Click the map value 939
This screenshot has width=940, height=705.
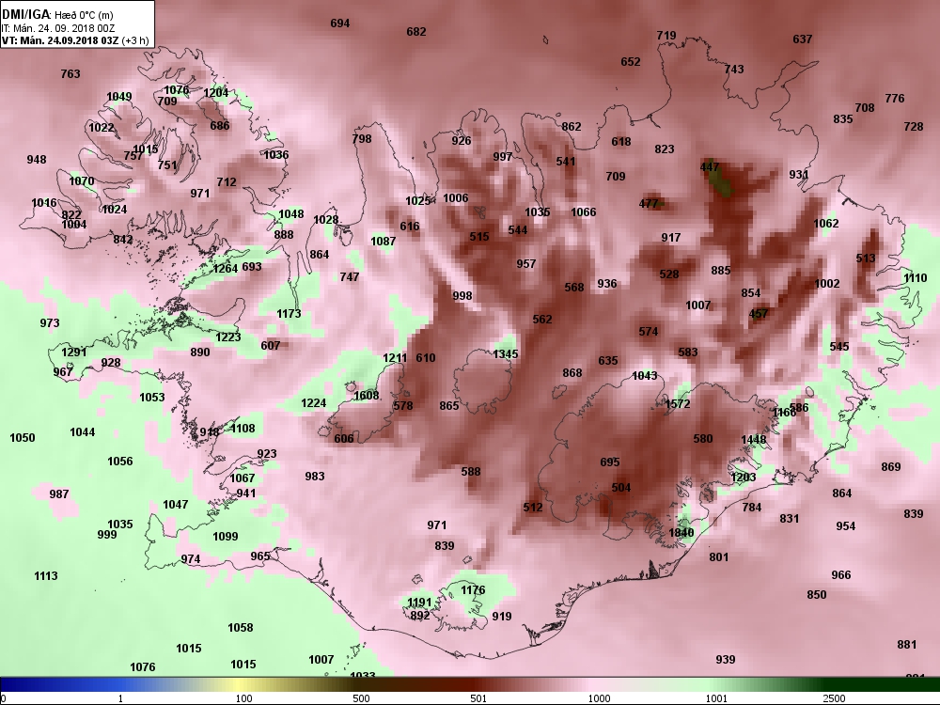(x=726, y=660)
